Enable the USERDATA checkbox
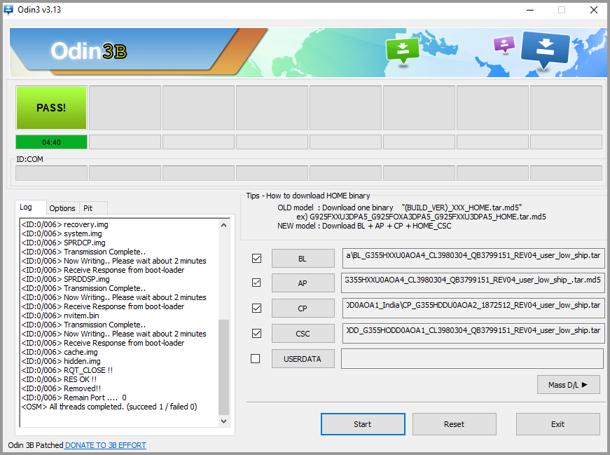610x455 pixels. [256, 358]
